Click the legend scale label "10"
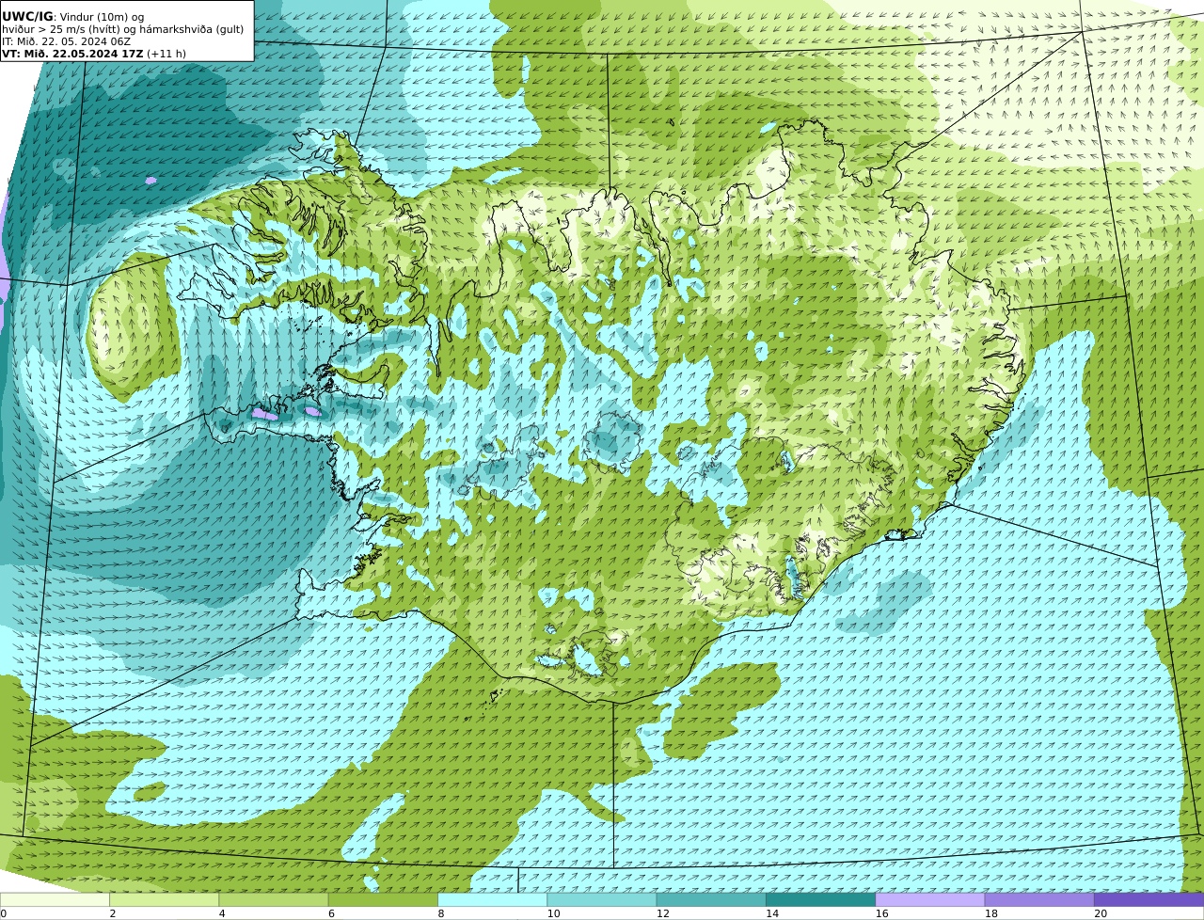This screenshot has height=920, width=1204. point(553,913)
